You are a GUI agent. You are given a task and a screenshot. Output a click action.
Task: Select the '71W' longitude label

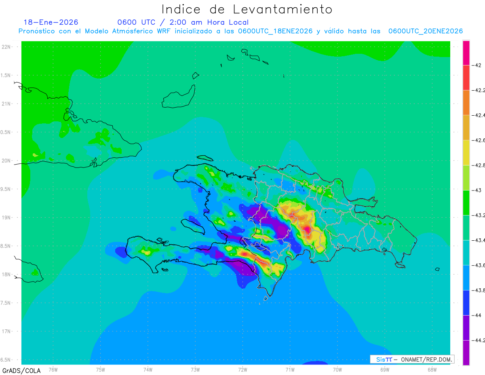[x=290, y=369]
